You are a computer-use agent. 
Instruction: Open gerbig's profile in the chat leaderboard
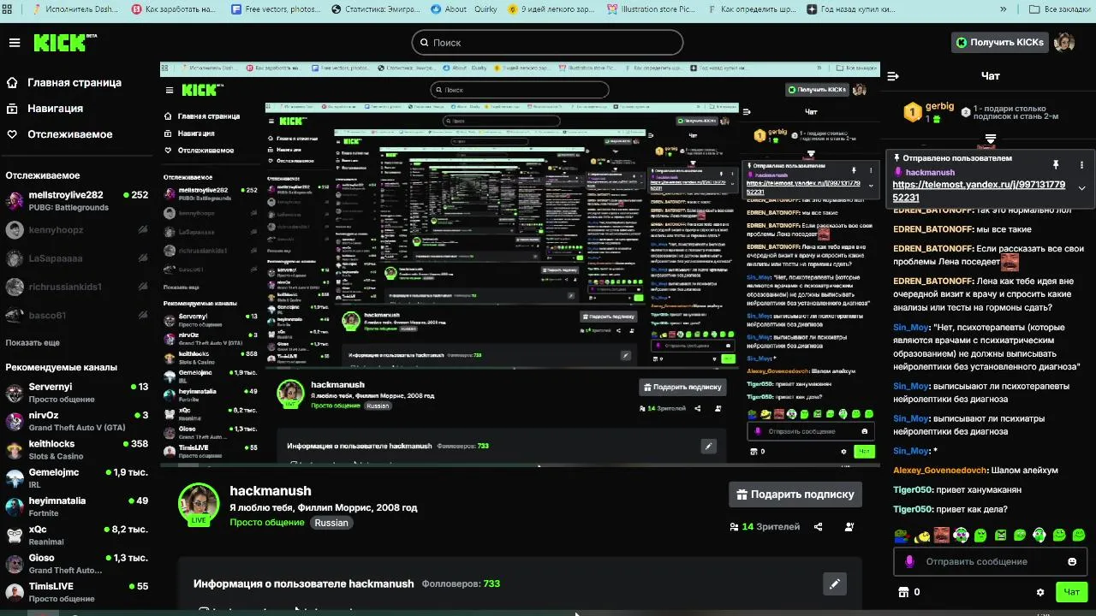click(939, 106)
